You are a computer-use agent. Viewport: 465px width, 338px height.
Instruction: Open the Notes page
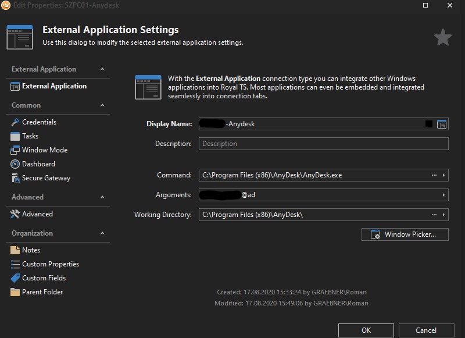click(x=31, y=250)
